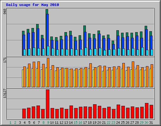161x126 pixels.
Task: Click the orange bar for day 6
Action: point(34,74)
